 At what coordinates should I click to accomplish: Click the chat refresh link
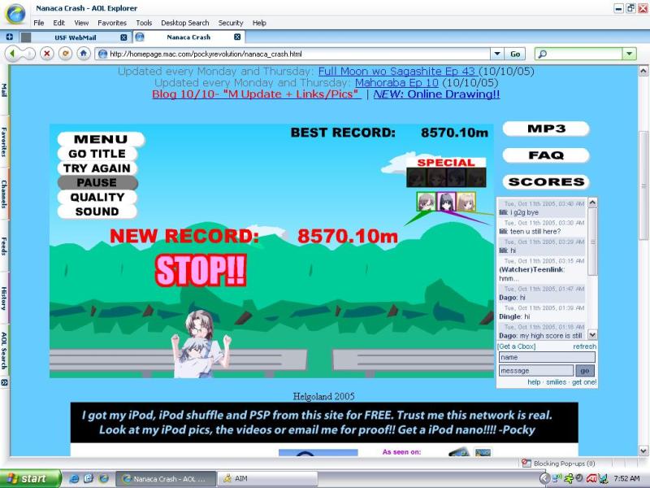584,346
